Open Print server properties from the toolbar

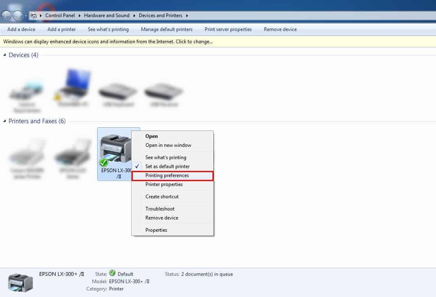coord(228,29)
